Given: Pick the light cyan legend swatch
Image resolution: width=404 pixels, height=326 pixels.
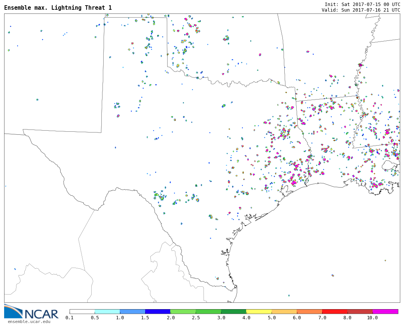Looking at the screenshot, I should pos(107,311).
